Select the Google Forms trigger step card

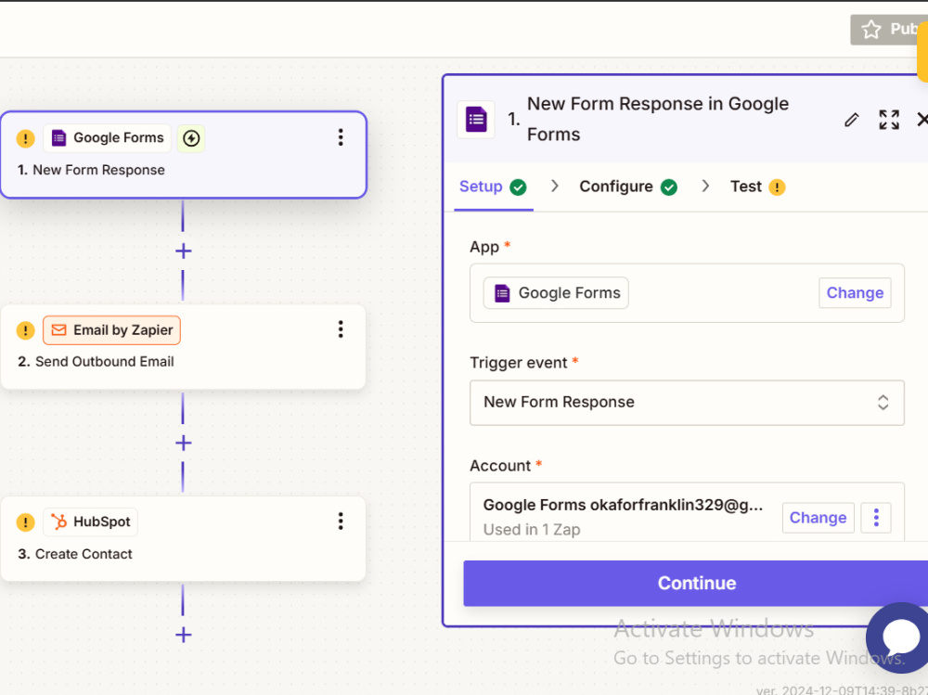[184, 155]
